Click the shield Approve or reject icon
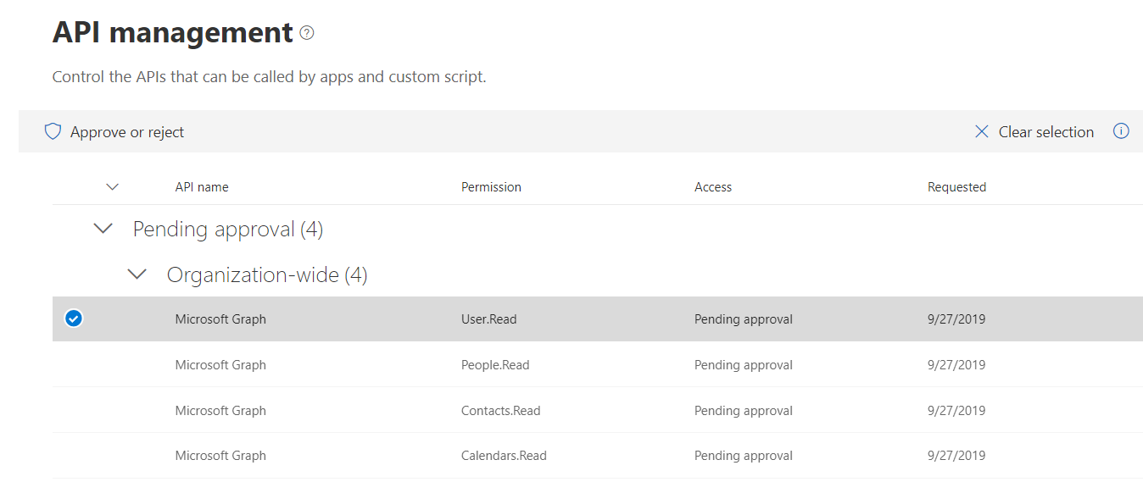1143x482 pixels. (x=53, y=132)
